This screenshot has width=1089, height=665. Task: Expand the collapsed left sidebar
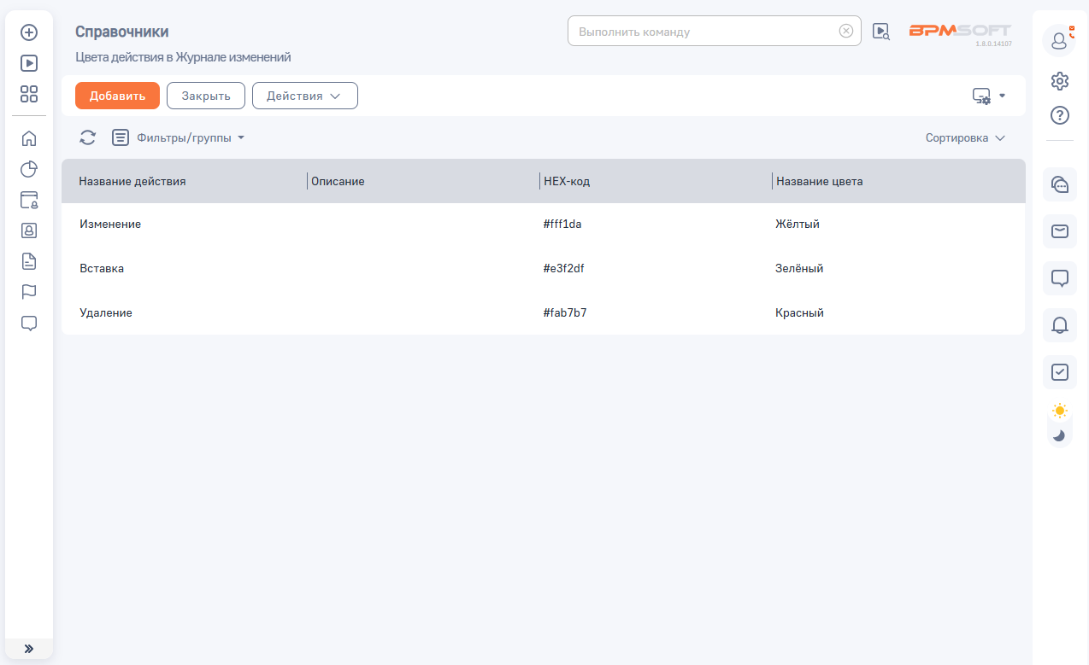point(29,649)
